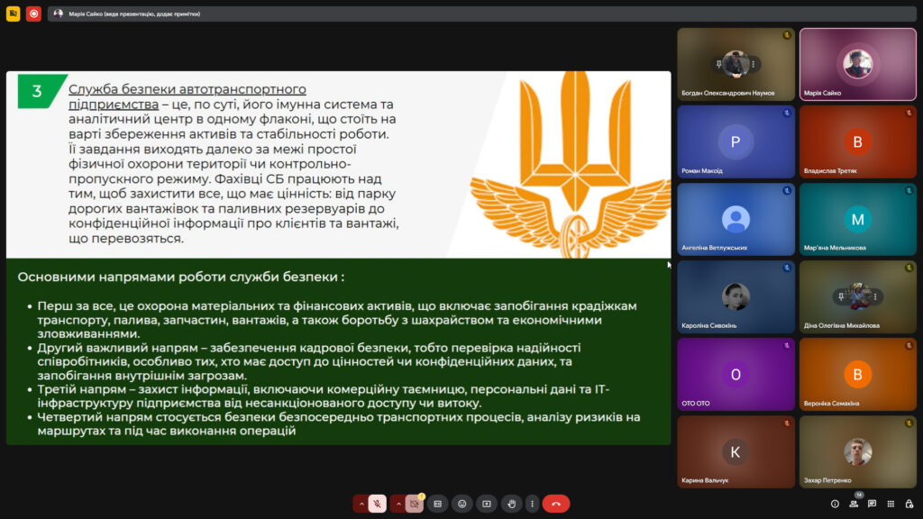The height and width of the screenshot is (519, 923).
Task: Open three-dot menu on Діна Михайлова tile
Action: click(875, 296)
